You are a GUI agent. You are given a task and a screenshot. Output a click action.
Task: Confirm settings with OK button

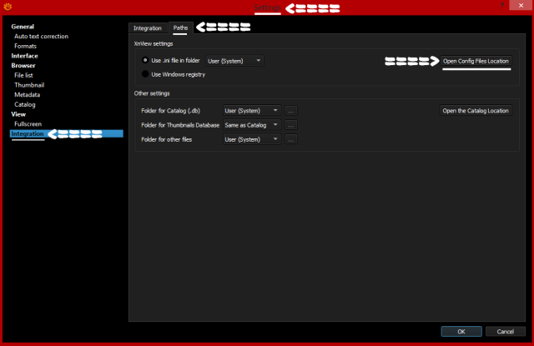(461, 331)
